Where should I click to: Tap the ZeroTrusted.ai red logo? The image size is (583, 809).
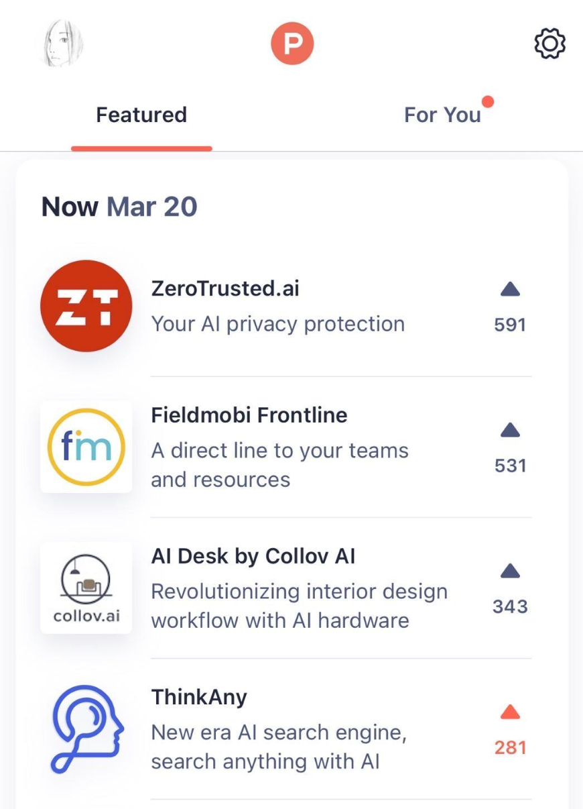pos(86,306)
